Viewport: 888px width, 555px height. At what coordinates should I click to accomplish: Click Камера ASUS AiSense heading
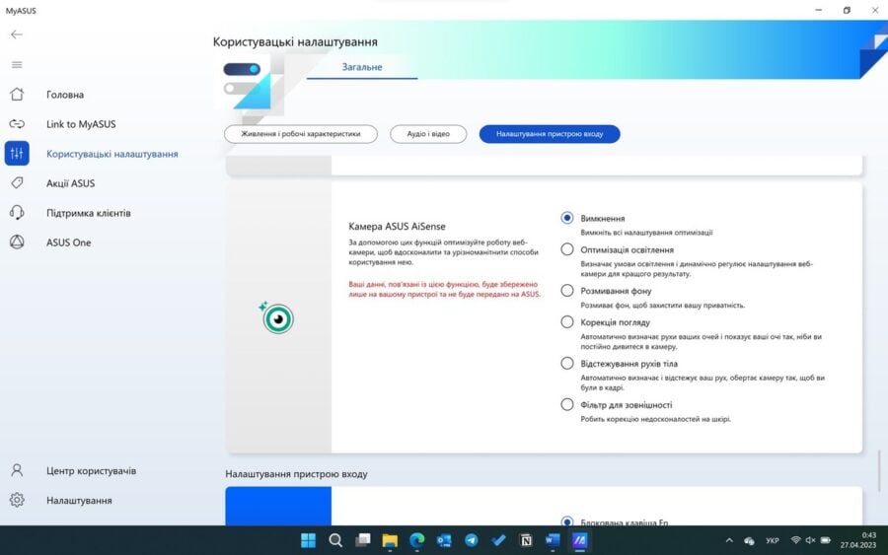click(397, 227)
